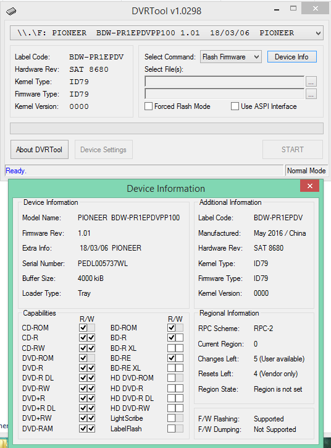331x448 pixels.
Task: Open the About DVRTool dialog
Action: tap(40, 149)
